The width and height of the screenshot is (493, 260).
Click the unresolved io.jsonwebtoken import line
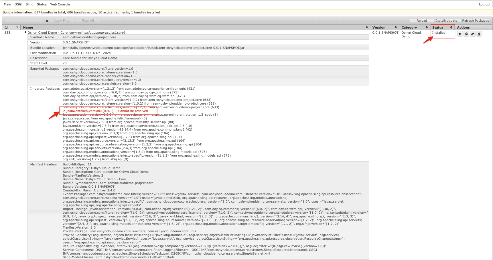coord(105,111)
